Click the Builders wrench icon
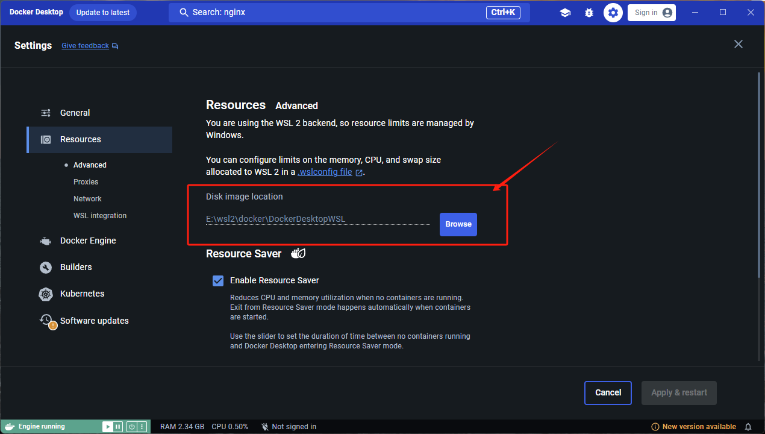The width and height of the screenshot is (765, 434). 46,267
